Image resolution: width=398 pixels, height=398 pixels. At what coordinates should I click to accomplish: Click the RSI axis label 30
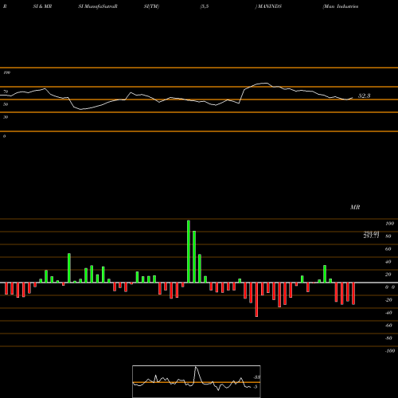pyautogui.click(x=6, y=117)
